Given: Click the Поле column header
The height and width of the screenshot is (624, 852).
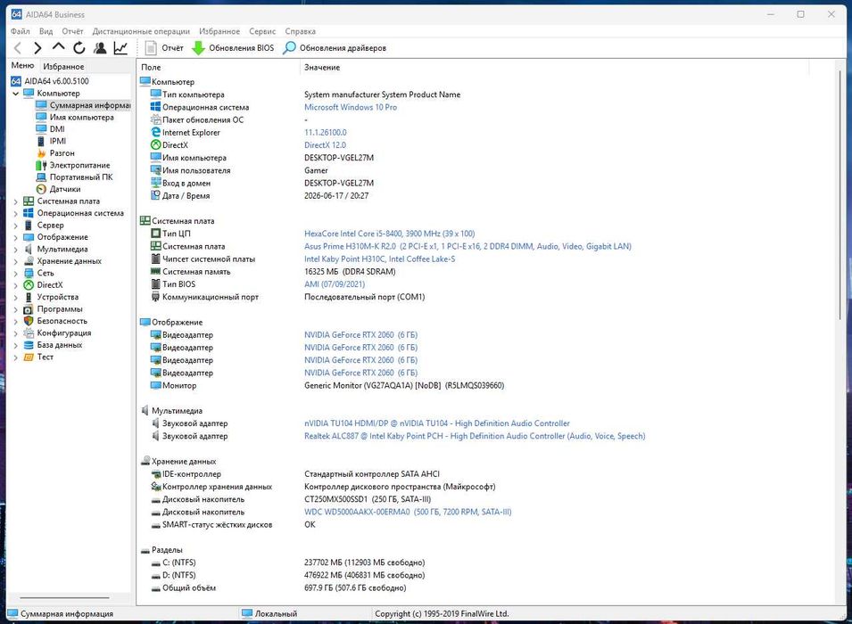Looking at the screenshot, I should coord(218,68).
